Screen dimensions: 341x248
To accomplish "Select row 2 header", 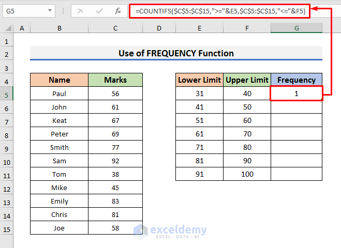I will (7, 54).
